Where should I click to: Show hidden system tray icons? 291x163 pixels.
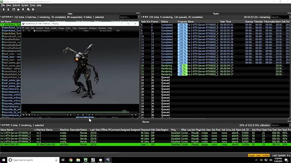(256, 160)
